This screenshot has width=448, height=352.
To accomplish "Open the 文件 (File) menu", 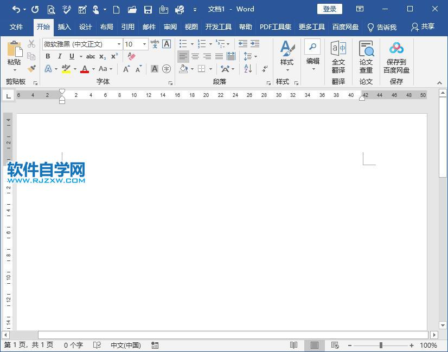I will point(16,26).
